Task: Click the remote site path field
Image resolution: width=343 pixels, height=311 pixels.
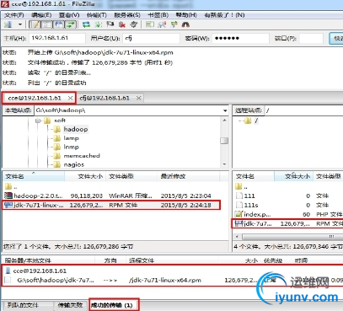Action: click(x=303, y=110)
